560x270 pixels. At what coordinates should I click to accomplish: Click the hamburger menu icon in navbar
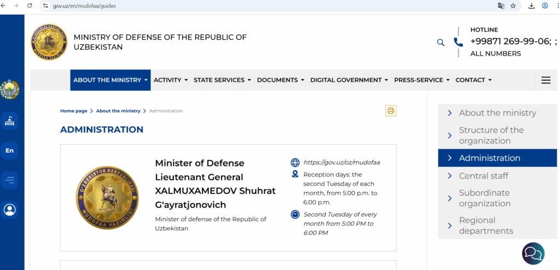click(x=545, y=80)
